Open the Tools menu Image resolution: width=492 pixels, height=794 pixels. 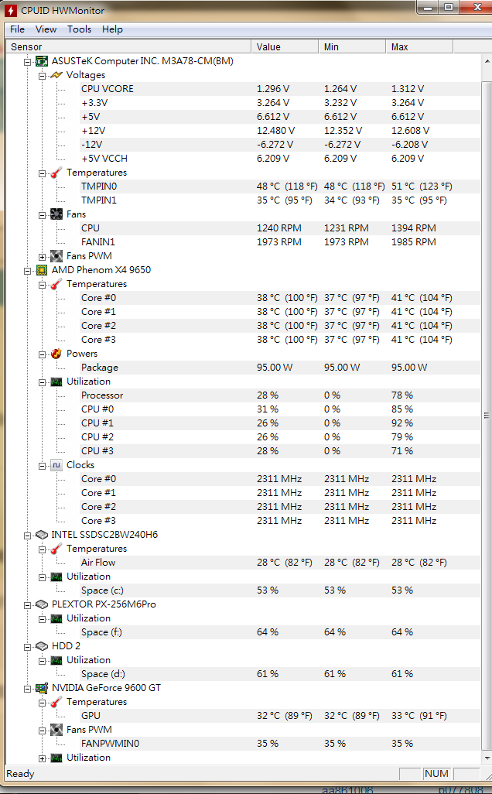pyautogui.click(x=79, y=29)
